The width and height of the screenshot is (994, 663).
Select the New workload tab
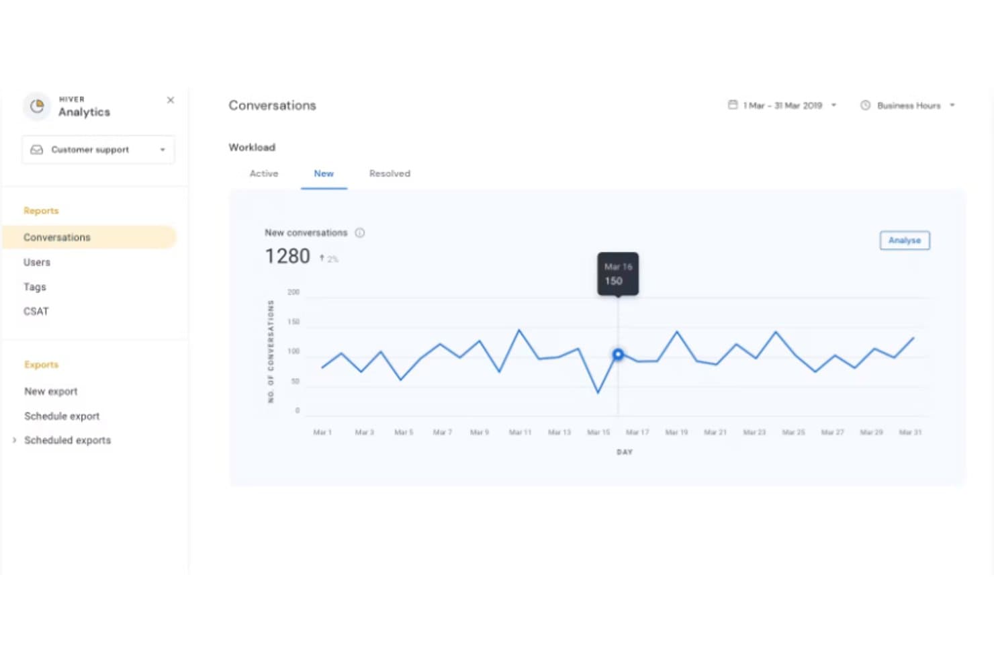[x=324, y=173]
